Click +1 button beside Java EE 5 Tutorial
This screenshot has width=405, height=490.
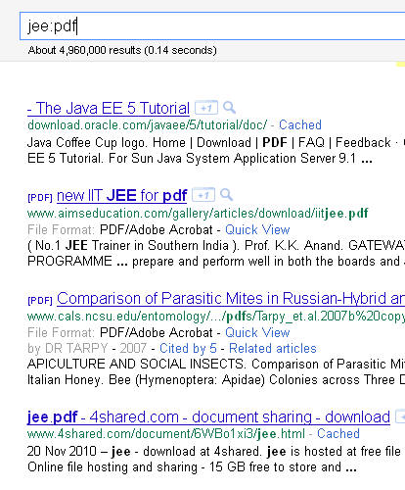[206, 108]
